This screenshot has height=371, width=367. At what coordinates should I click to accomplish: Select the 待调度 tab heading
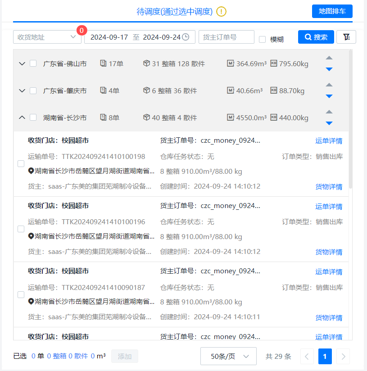click(x=174, y=12)
